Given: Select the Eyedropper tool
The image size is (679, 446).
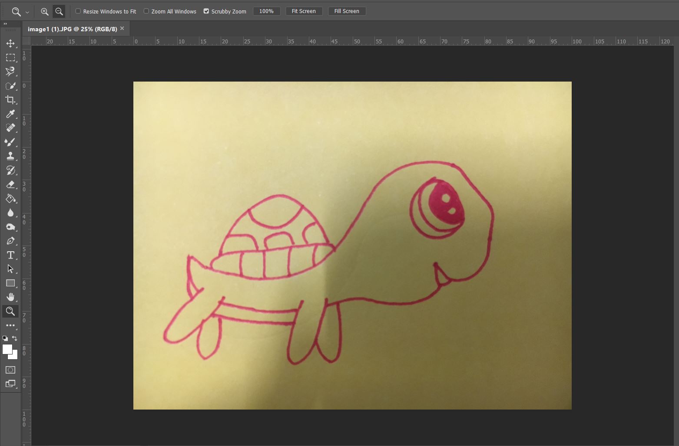Looking at the screenshot, I should [10, 114].
